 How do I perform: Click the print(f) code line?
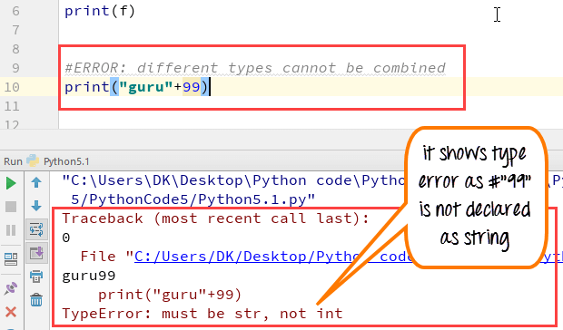click(100, 11)
